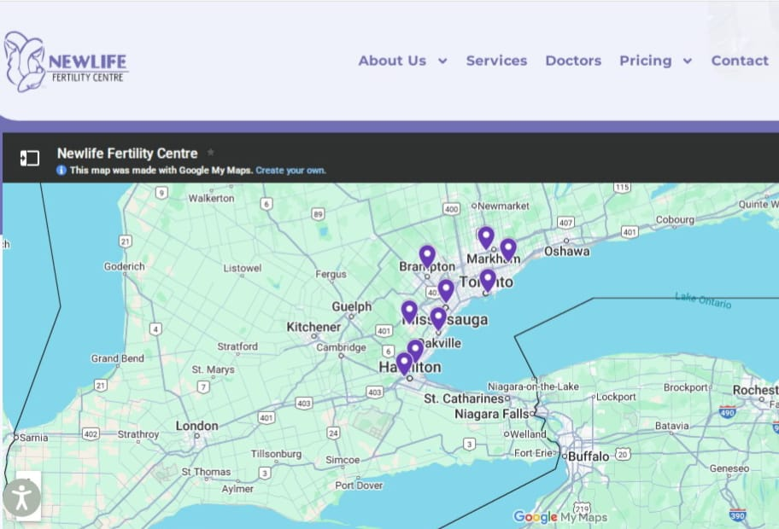
Task: Select the Toronto location pin
Action: pos(488,281)
